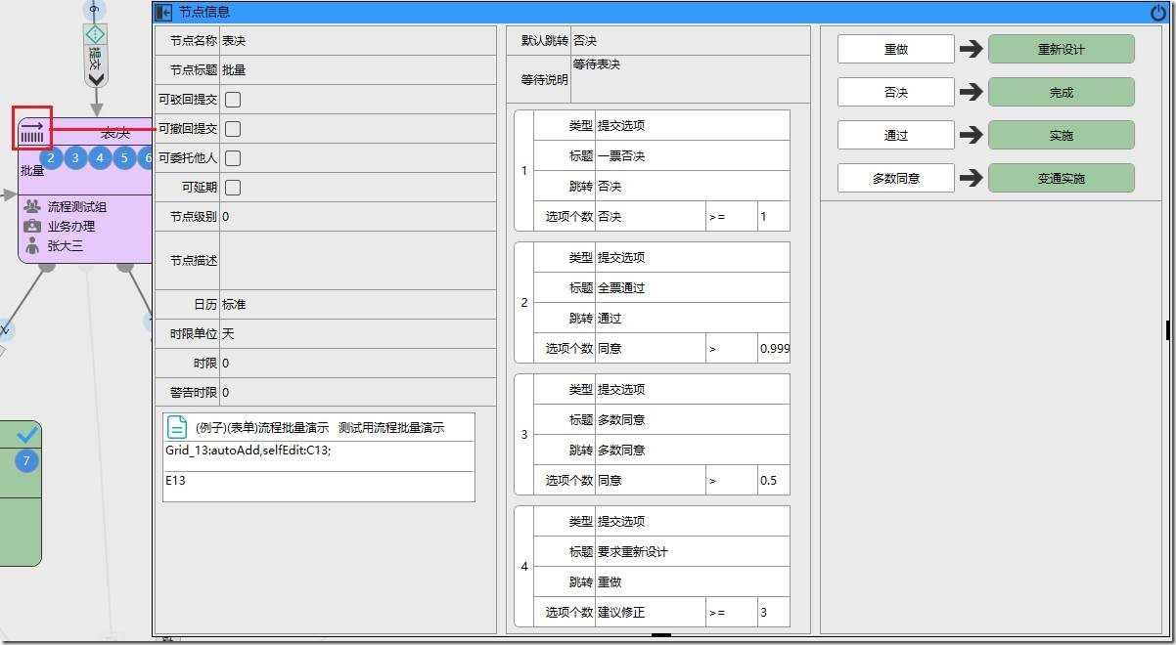
Task: Click the batch arrow icon on the 表决 node
Action: coord(32,131)
